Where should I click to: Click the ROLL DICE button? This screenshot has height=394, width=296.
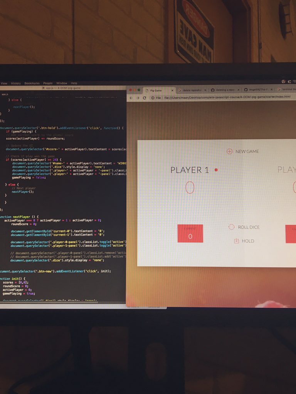[244, 227]
